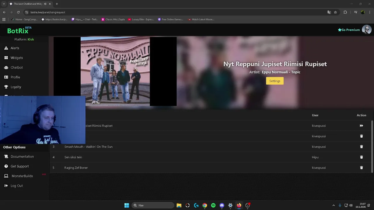Screen dimensions: 374x210
Task: Open the Windows Start menu
Action: coord(127,205)
